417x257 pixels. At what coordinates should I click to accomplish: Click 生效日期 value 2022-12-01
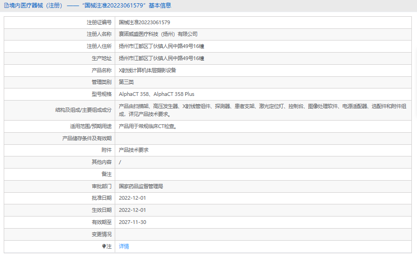(x=132, y=210)
